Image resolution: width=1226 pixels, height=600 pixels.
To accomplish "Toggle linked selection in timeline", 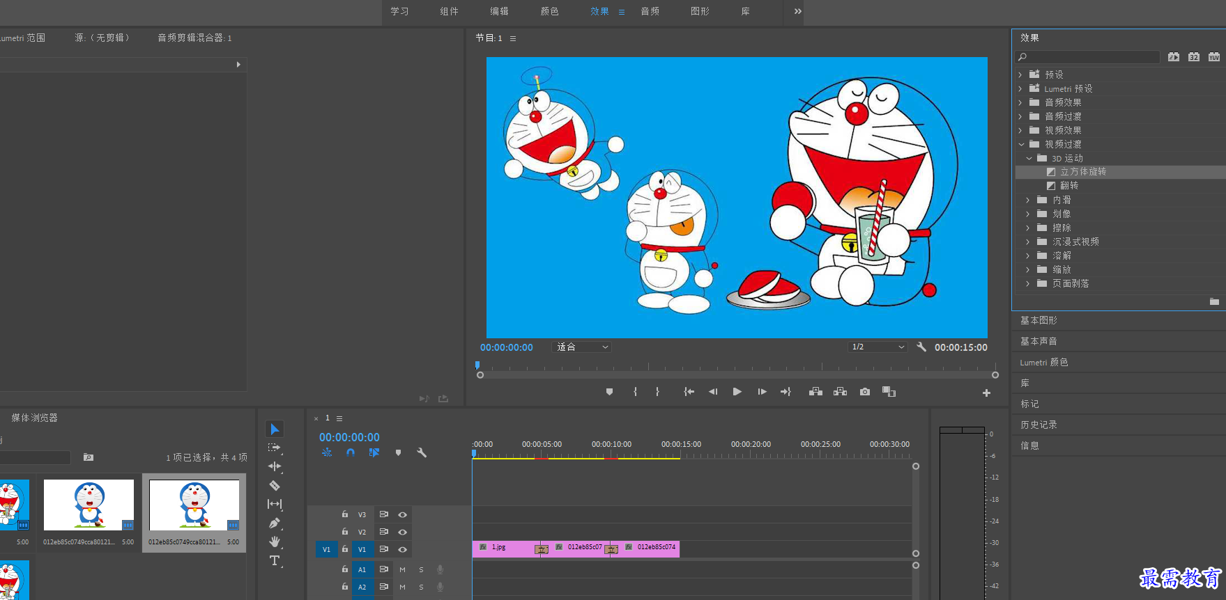I will (374, 452).
